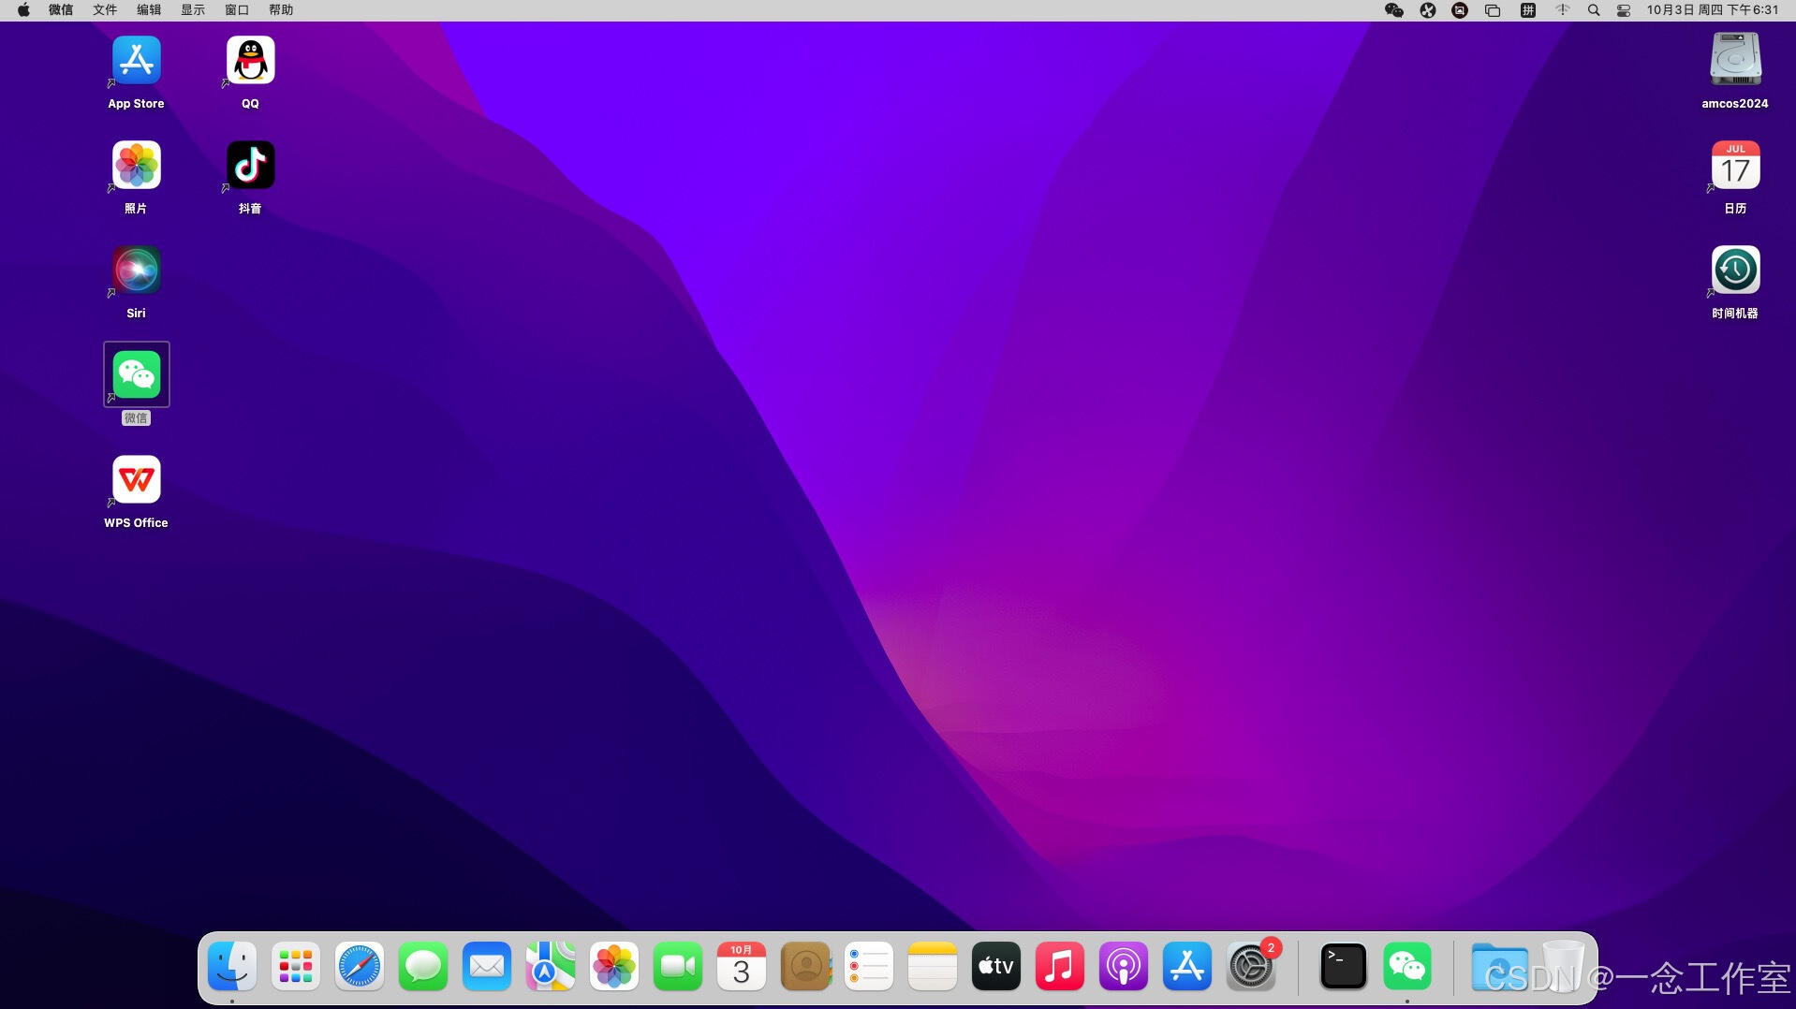Open Mail in the Dock
The width and height of the screenshot is (1796, 1009).
pyautogui.click(x=487, y=967)
